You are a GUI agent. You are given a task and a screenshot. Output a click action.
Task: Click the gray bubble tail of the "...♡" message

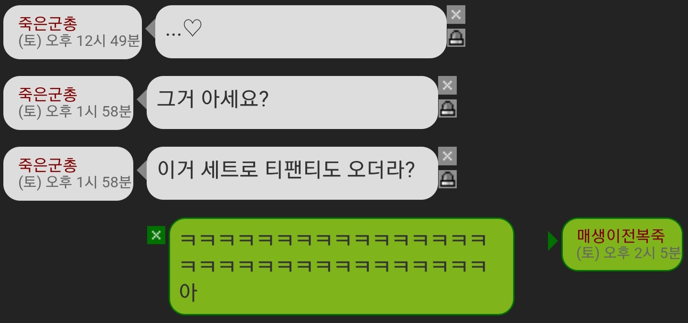(150, 29)
